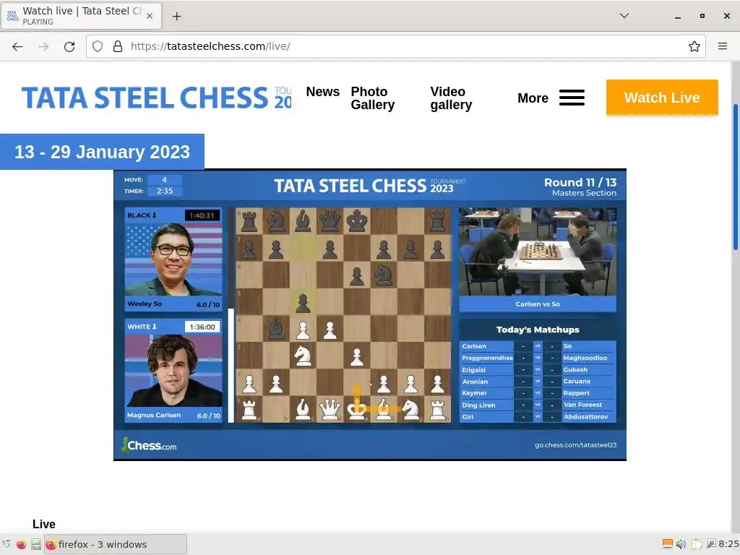Click the 'Erigaisi' matchup name
Viewport: 740px width, 555px height.
tap(473, 370)
